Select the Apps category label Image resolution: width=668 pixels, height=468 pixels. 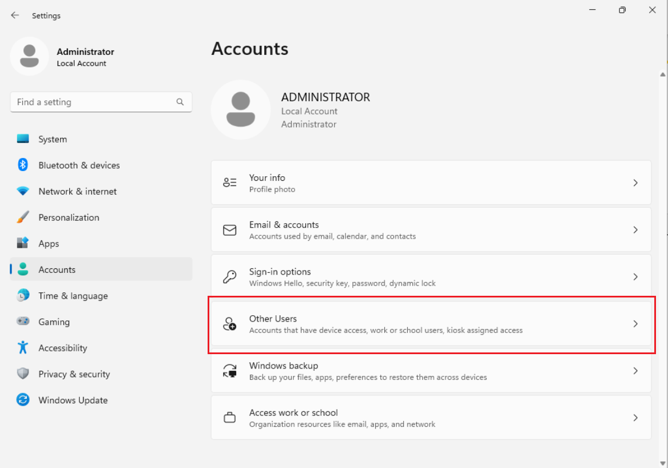49,243
